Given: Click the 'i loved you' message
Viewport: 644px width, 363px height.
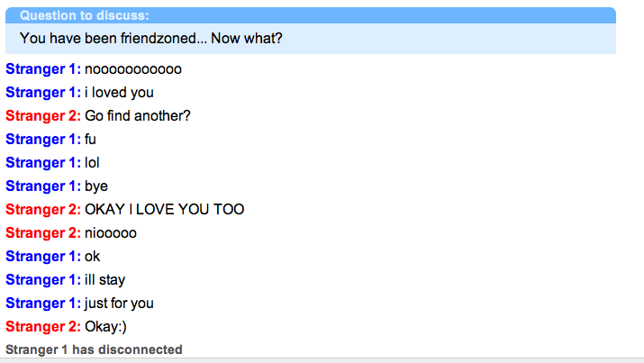Looking at the screenshot, I should click(x=119, y=93).
